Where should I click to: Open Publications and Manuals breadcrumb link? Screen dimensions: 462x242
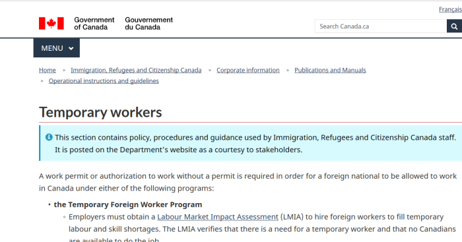click(330, 70)
